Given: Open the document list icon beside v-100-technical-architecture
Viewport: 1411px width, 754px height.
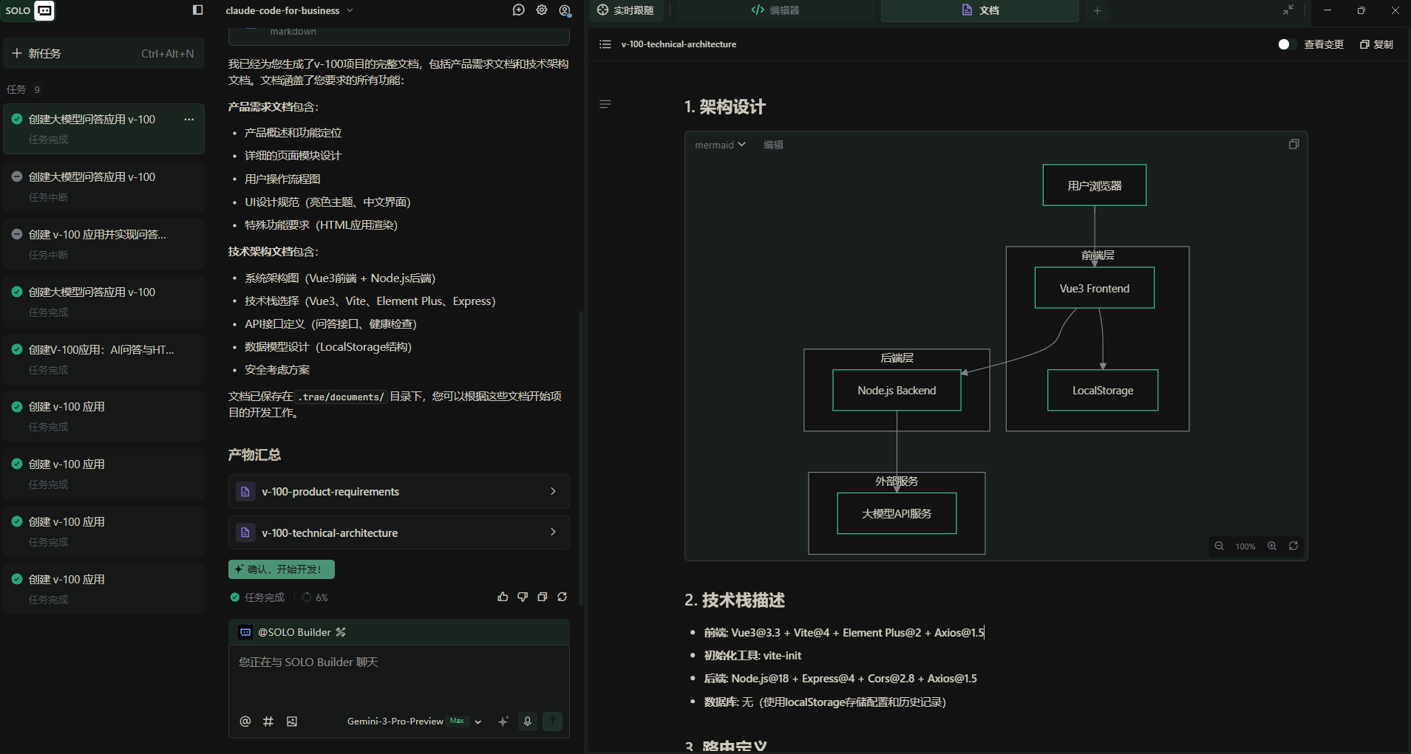Looking at the screenshot, I should (605, 44).
